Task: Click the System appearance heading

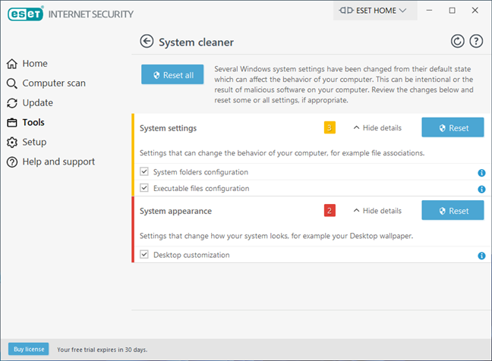Action: coord(175,211)
